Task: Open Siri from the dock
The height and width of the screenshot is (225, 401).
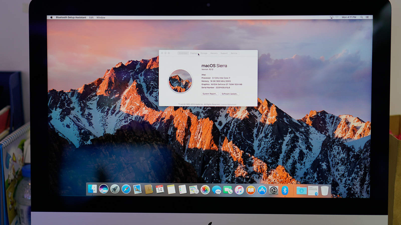Action: pyautogui.click(x=104, y=189)
